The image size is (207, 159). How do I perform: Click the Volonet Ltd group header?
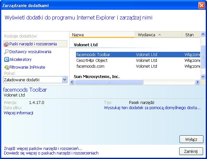pos(86,45)
